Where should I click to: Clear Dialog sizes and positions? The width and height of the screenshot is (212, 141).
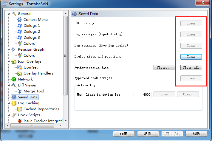click(x=191, y=57)
